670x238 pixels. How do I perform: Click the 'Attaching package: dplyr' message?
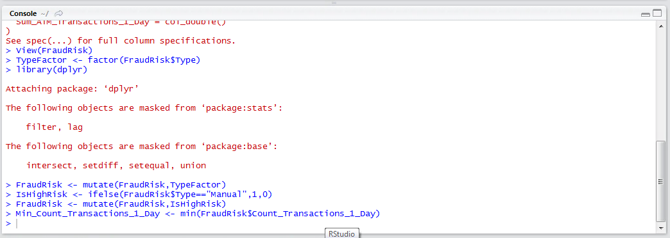point(73,89)
